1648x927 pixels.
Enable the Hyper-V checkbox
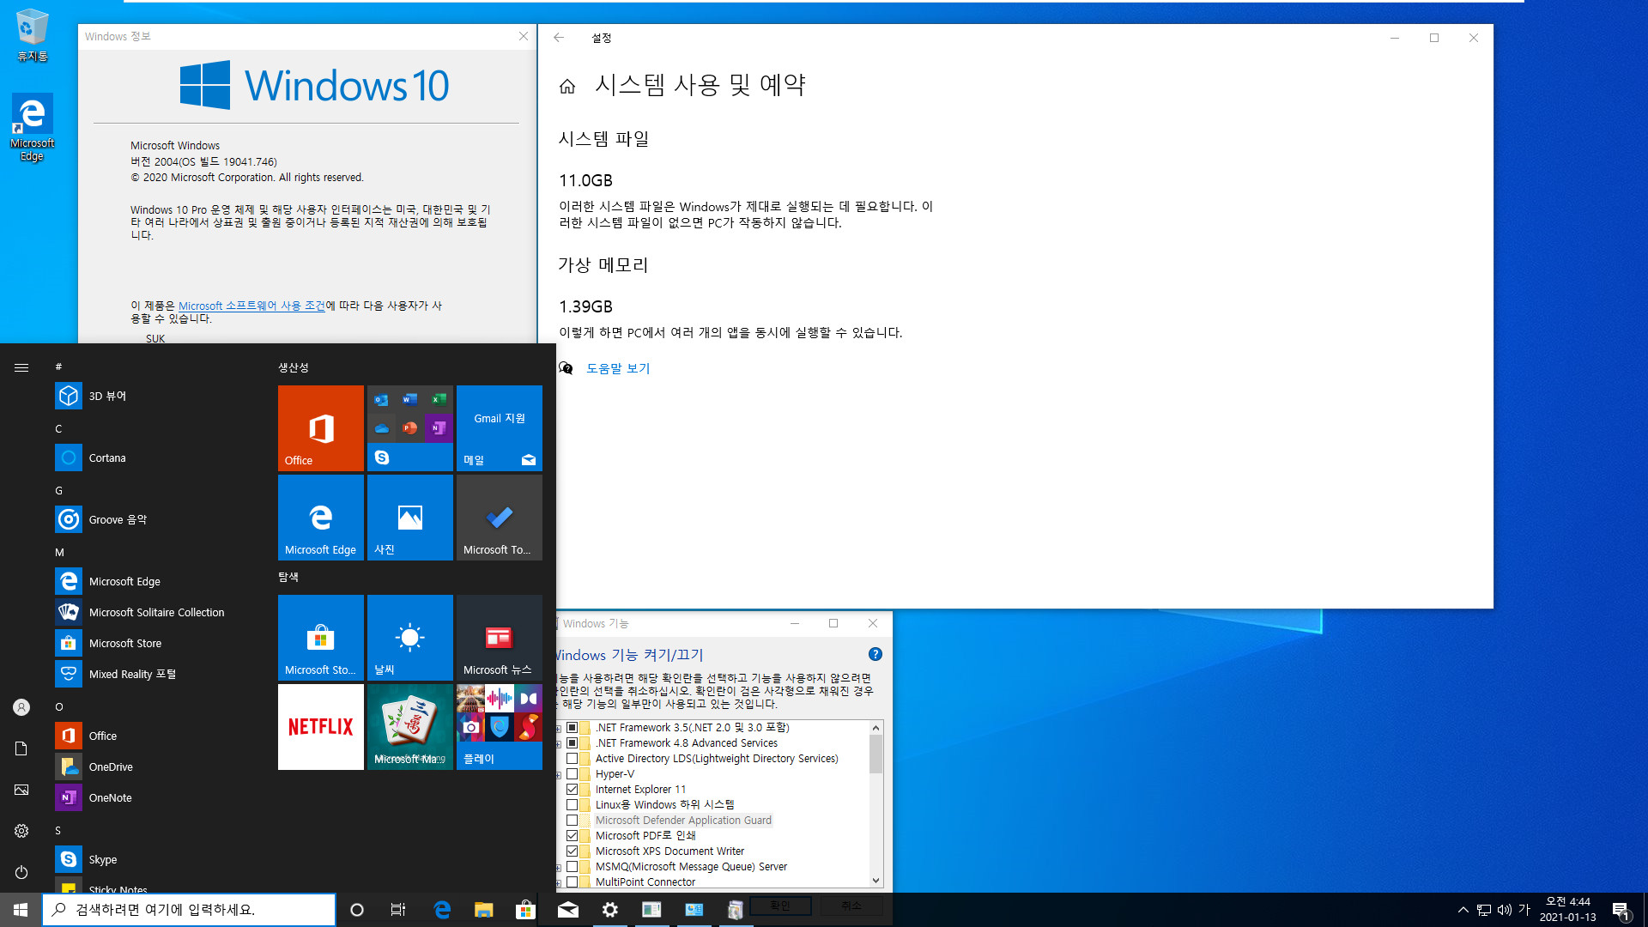click(x=572, y=774)
